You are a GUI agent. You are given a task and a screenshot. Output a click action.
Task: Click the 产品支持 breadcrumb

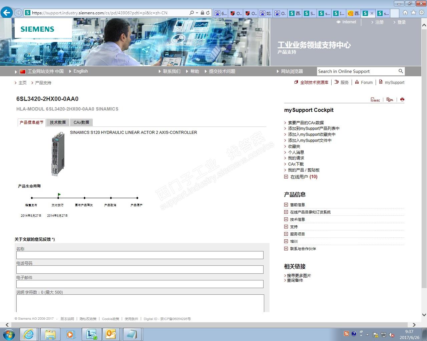(43, 83)
